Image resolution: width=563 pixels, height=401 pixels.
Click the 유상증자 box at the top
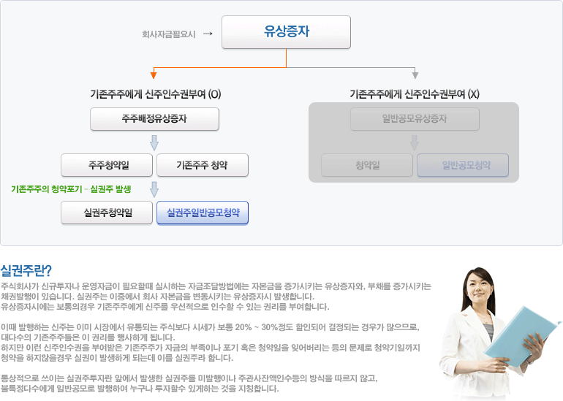point(286,32)
